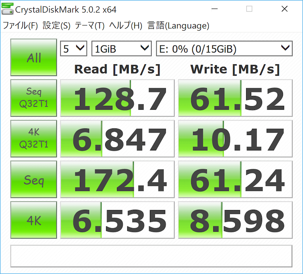Select the 4K write result 8.598

[x=235, y=220]
